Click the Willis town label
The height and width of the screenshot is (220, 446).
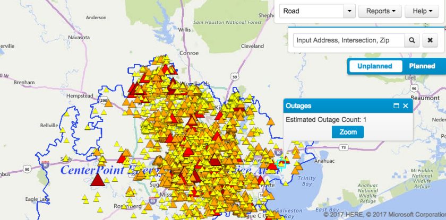185,30
